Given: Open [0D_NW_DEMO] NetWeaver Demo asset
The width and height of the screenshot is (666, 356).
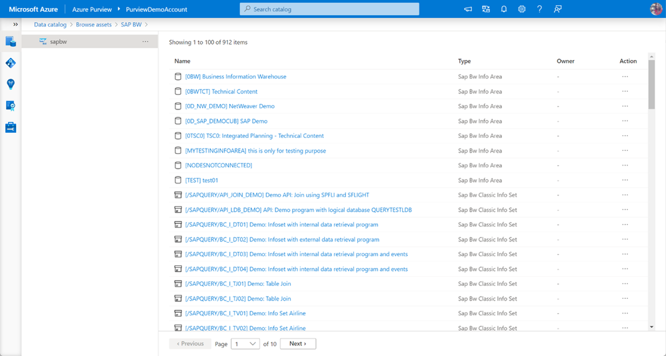Looking at the screenshot, I should pos(230,106).
